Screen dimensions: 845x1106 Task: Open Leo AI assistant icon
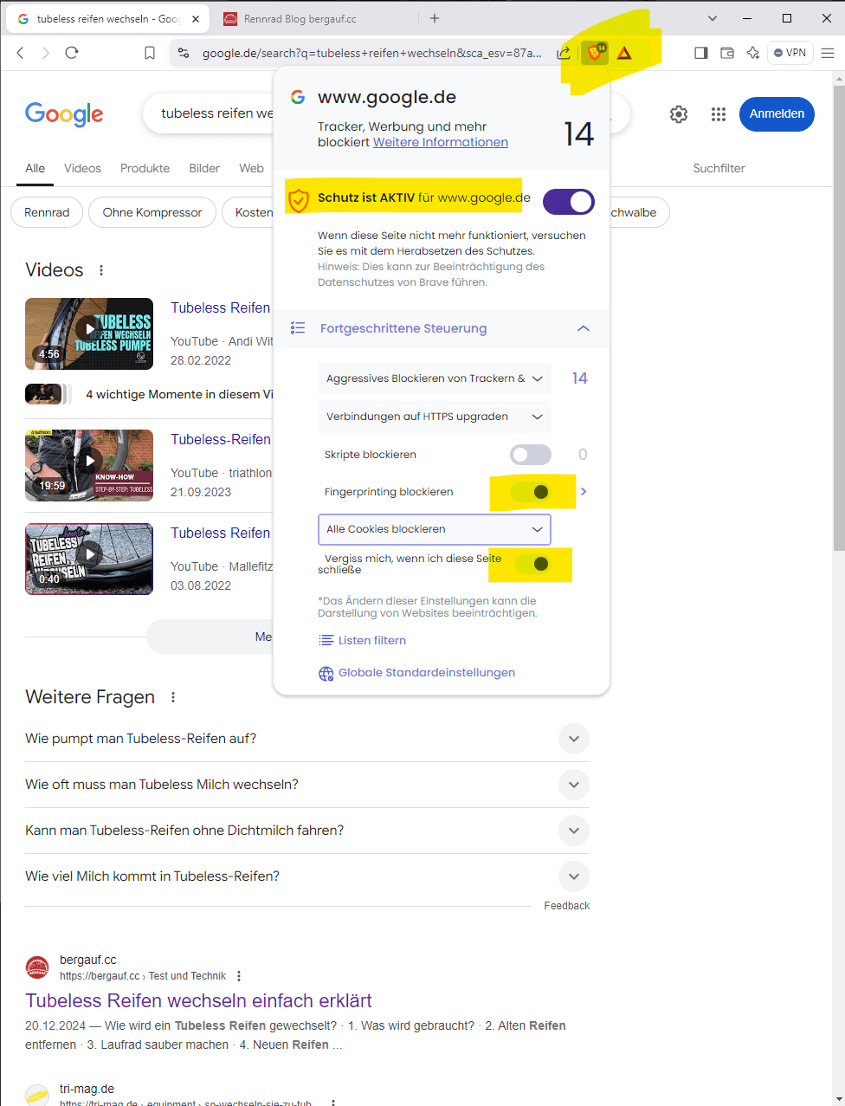(x=753, y=53)
